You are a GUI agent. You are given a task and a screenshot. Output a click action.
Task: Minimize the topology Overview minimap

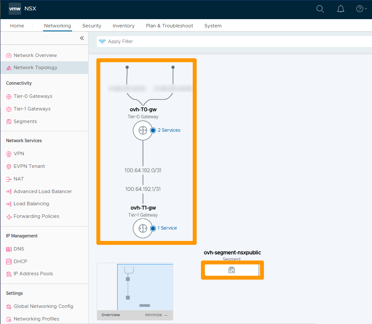click(x=156, y=315)
